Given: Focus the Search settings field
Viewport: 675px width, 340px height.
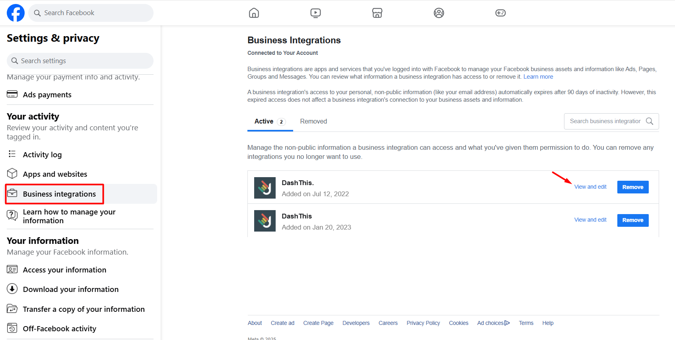Looking at the screenshot, I should (80, 61).
